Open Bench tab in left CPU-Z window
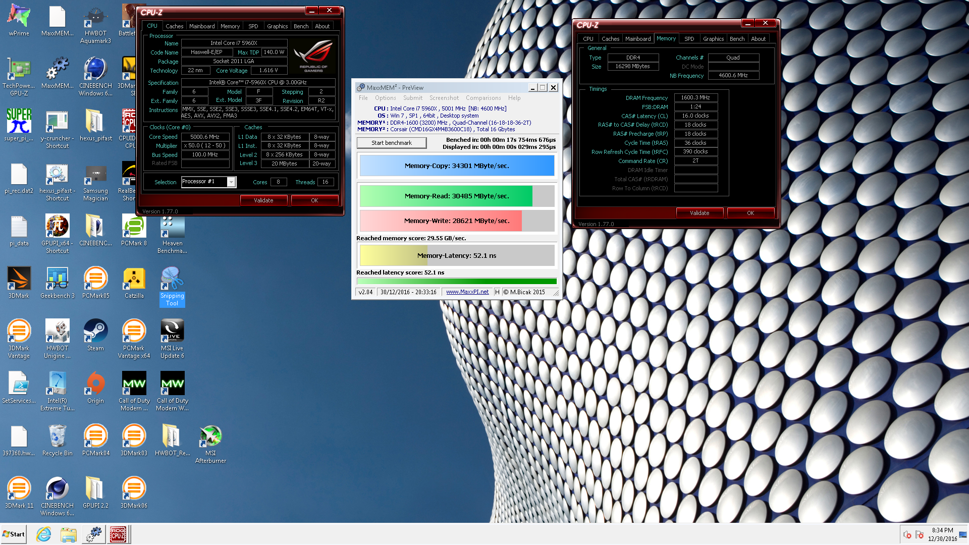 [301, 26]
